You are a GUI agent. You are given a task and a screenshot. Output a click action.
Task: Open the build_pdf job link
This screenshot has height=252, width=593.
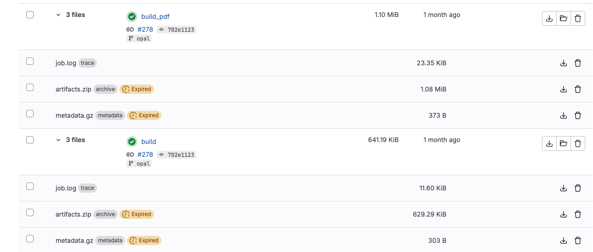(155, 17)
